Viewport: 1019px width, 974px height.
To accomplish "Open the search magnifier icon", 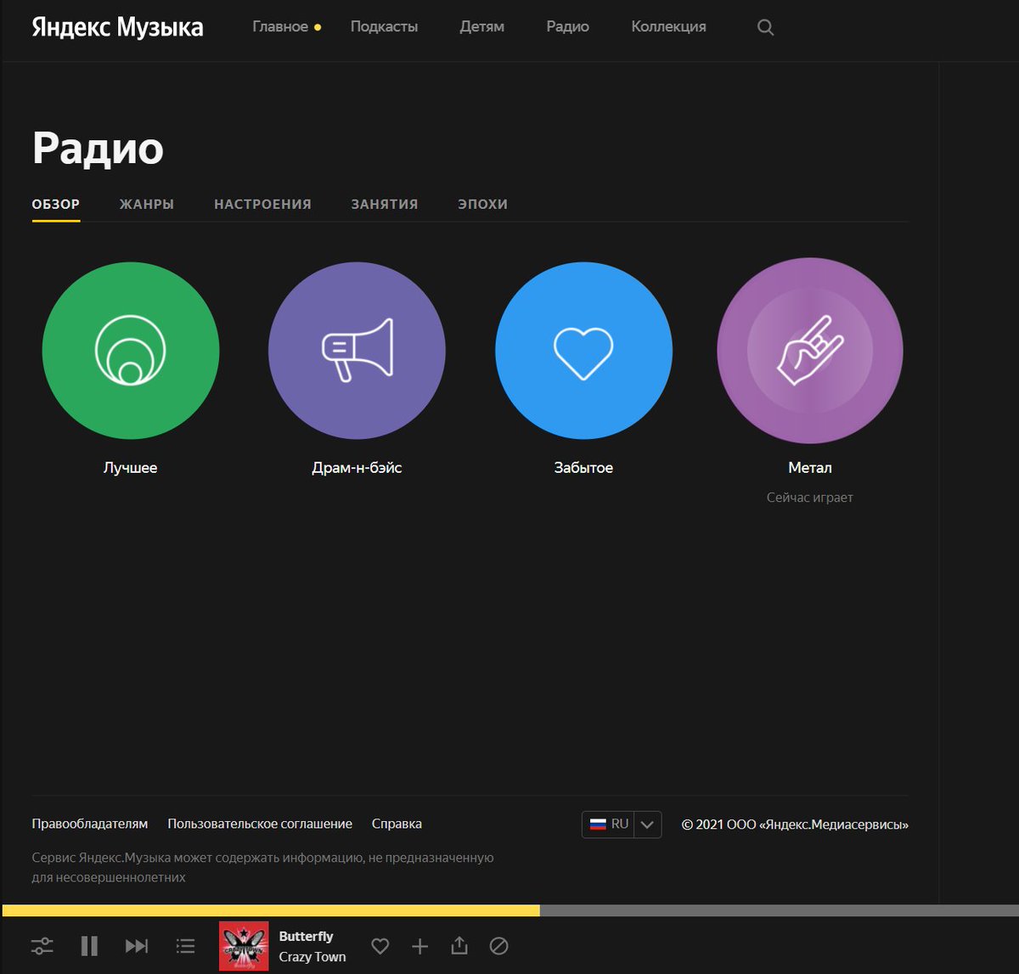I will (x=765, y=27).
